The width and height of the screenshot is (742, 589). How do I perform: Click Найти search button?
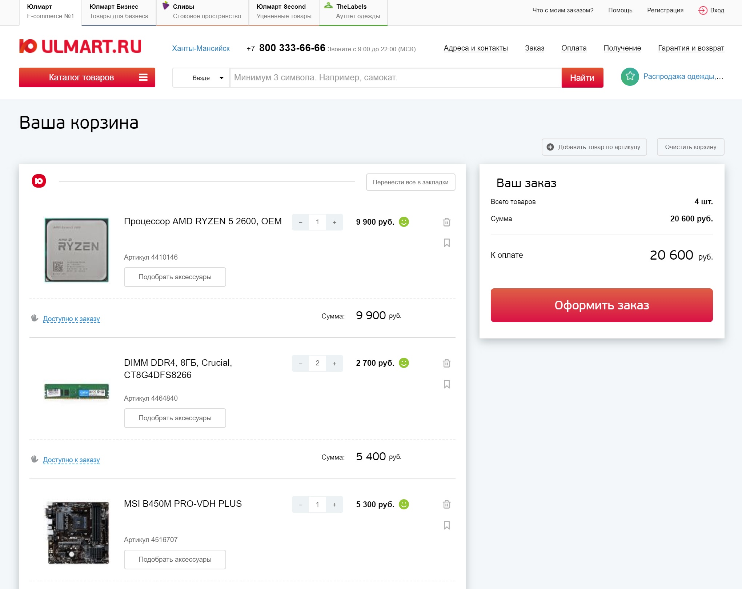pyautogui.click(x=582, y=77)
